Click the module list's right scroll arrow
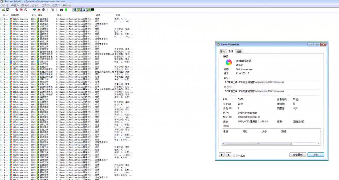This screenshot has width=339, height=180. [x=319, y=143]
